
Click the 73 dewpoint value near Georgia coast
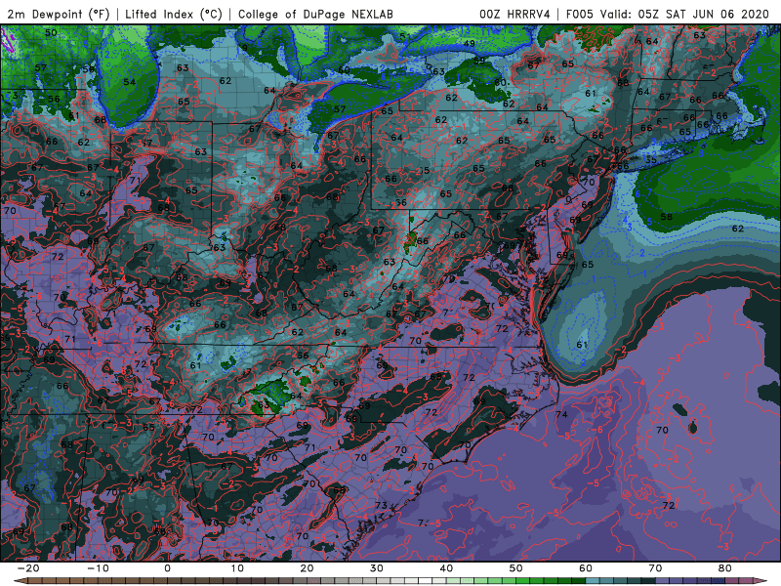[x=381, y=505]
